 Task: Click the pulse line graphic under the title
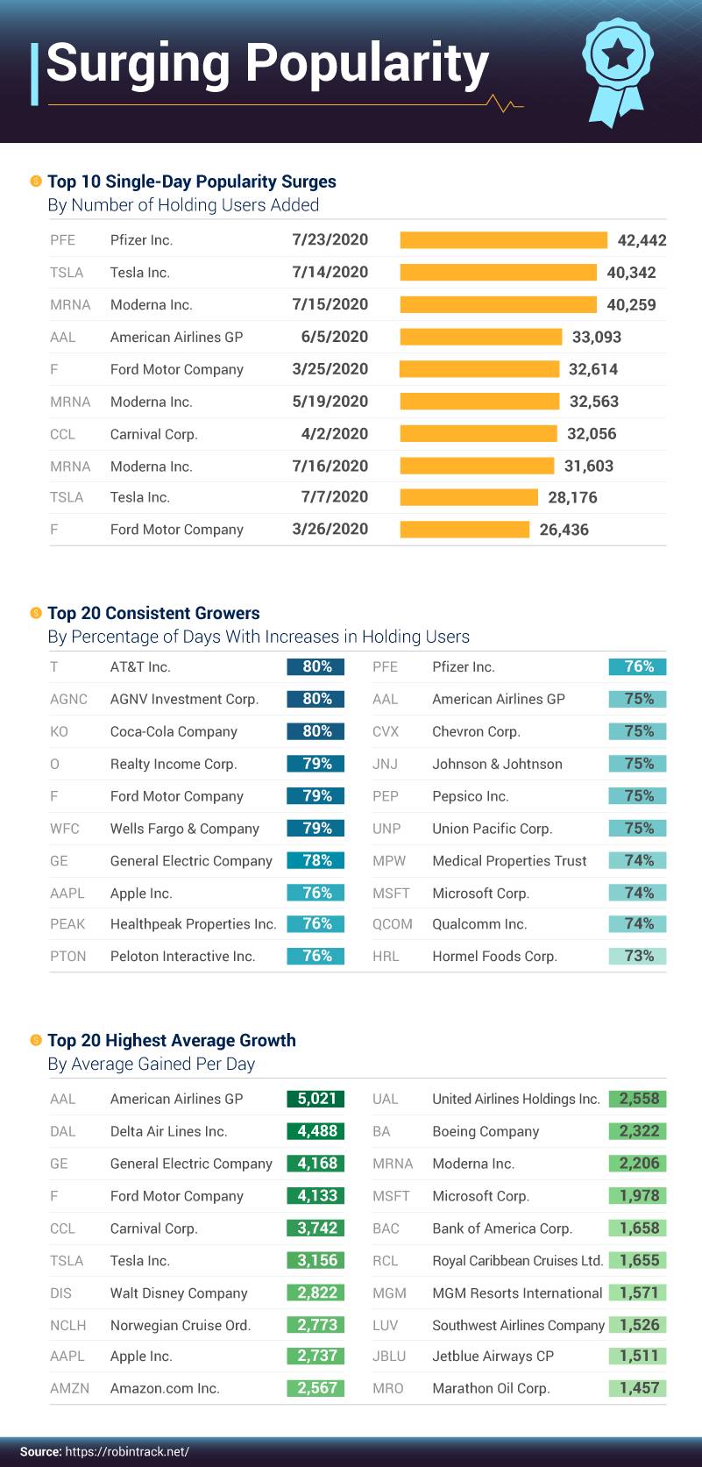pyautogui.click(x=504, y=104)
